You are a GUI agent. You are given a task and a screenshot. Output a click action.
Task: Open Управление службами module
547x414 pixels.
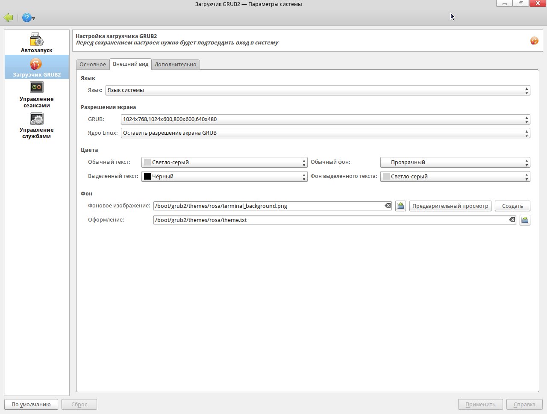(37, 126)
